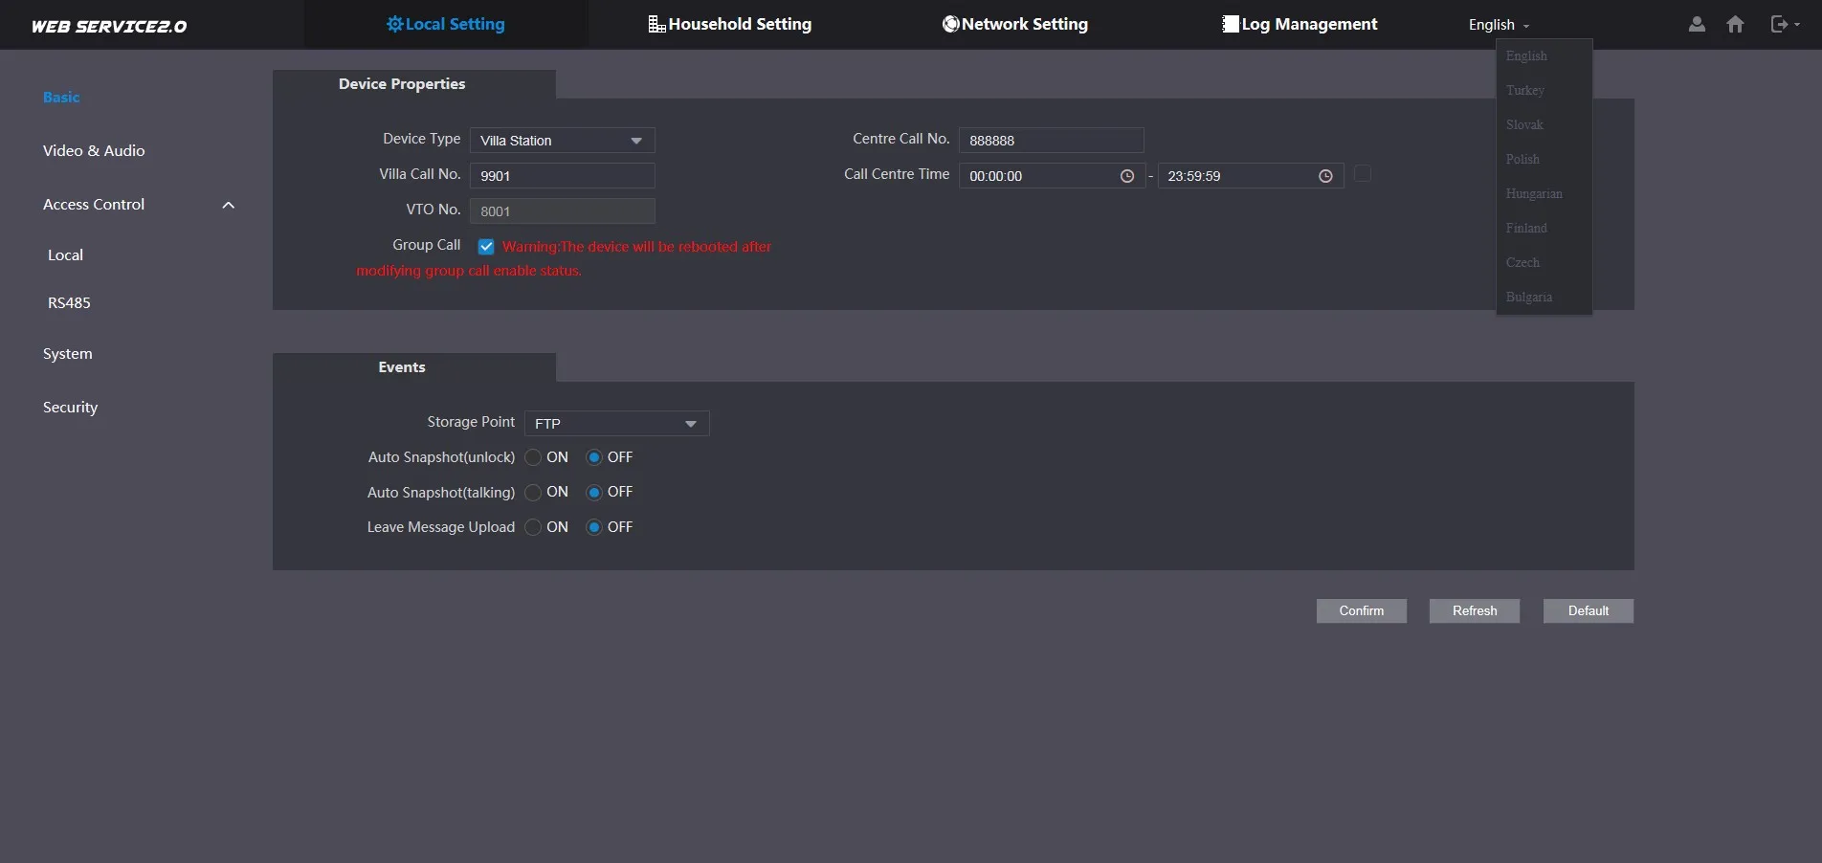Click the Centre Call No. field
Viewport: 1822px width, 863px height.
(1052, 141)
